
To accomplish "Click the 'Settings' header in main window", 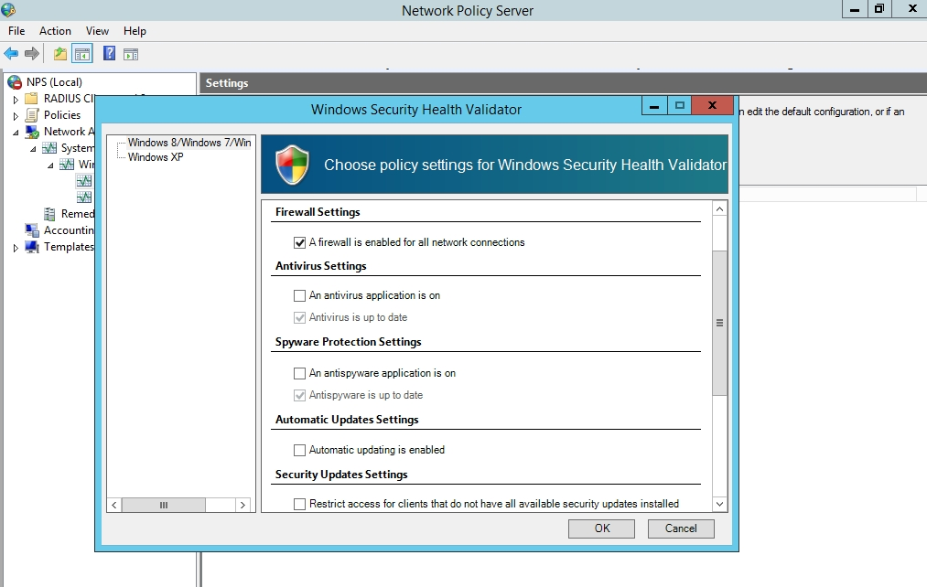I will click(227, 83).
